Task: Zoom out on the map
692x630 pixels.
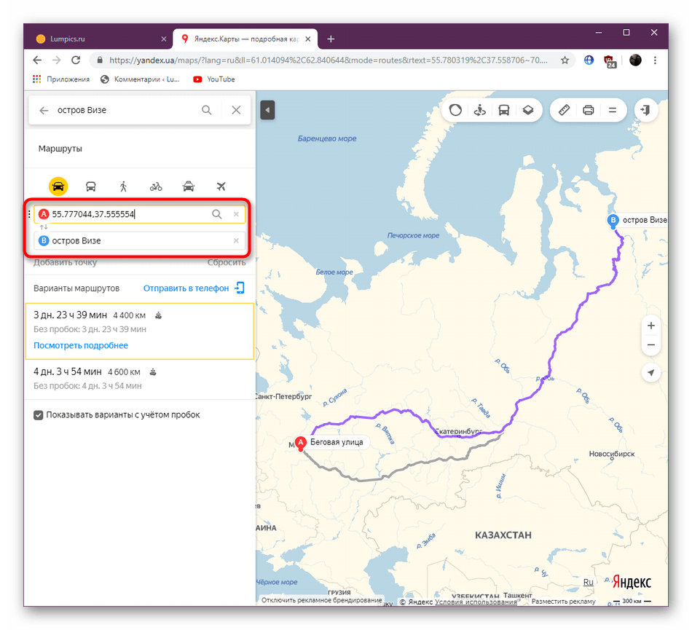Action: tap(651, 345)
